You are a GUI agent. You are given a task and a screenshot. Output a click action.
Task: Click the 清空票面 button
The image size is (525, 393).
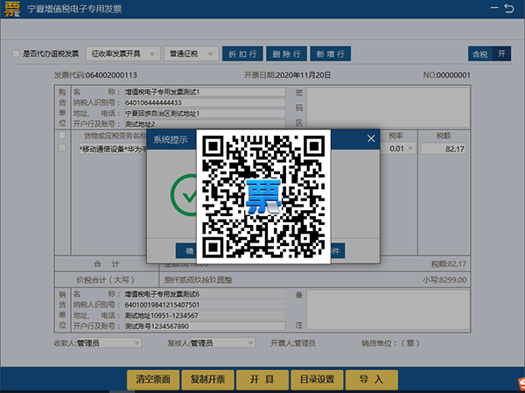(x=153, y=380)
